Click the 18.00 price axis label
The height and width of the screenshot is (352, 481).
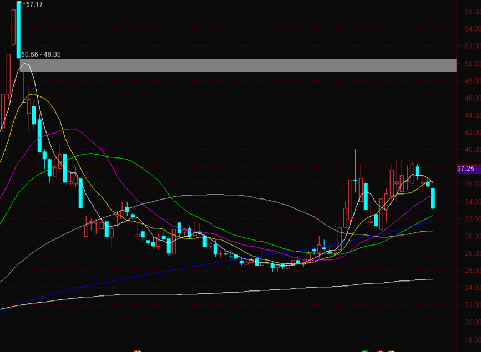(473, 340)
